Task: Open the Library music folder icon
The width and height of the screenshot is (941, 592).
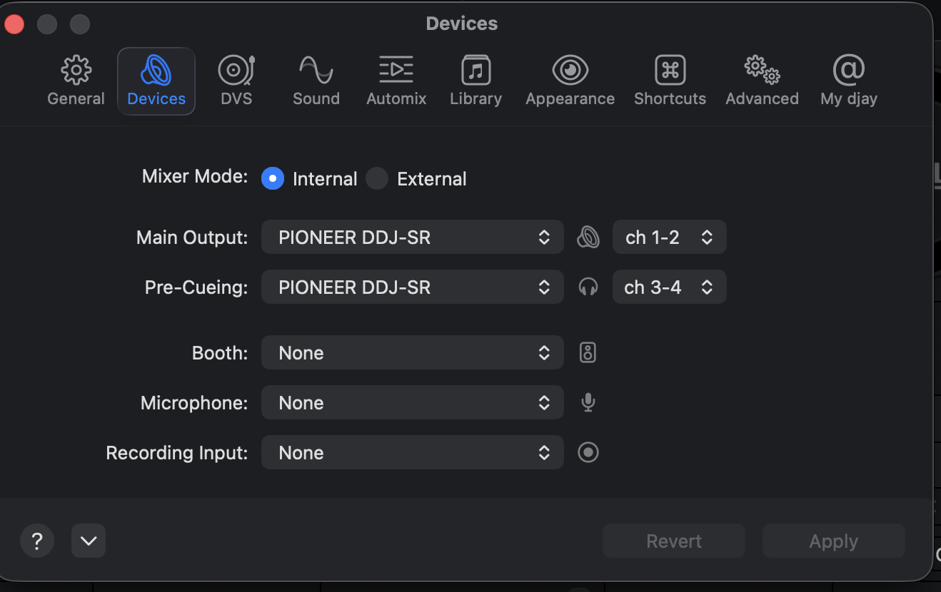Action: tap(475, 71)
